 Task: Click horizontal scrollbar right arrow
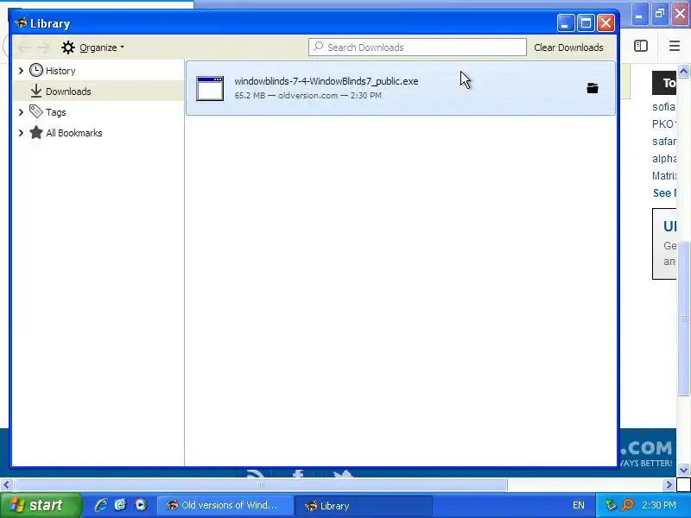(669, 485)
